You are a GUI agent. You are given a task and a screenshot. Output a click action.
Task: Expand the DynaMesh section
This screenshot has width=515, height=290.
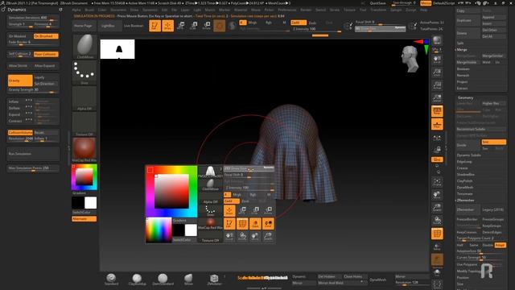coord(465,188)
